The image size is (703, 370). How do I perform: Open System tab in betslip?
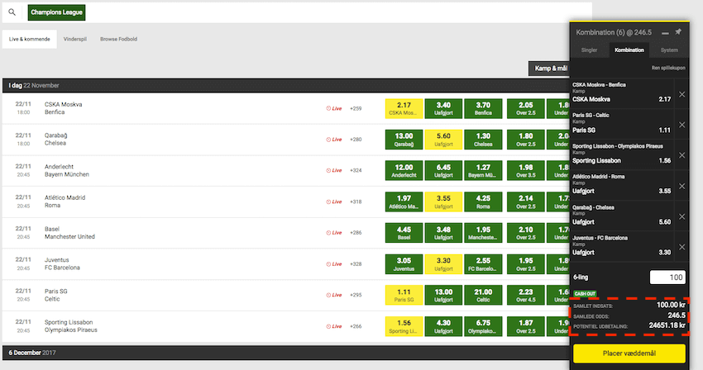point(669,50)
